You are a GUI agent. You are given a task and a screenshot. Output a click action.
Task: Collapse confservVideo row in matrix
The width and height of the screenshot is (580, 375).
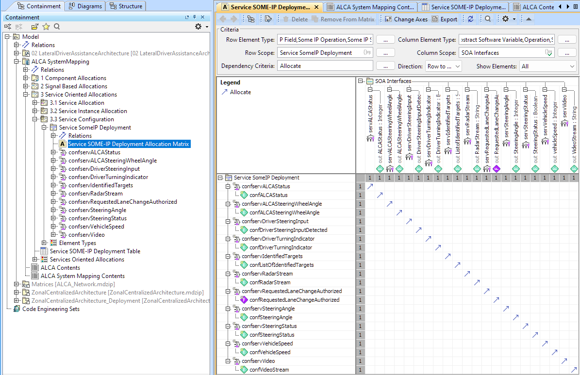(229, 361)
